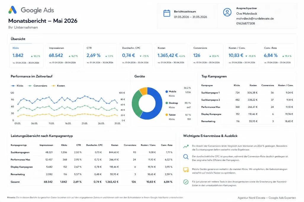Click Display Kampagne in Top Kampagnen

pos(211,114)
